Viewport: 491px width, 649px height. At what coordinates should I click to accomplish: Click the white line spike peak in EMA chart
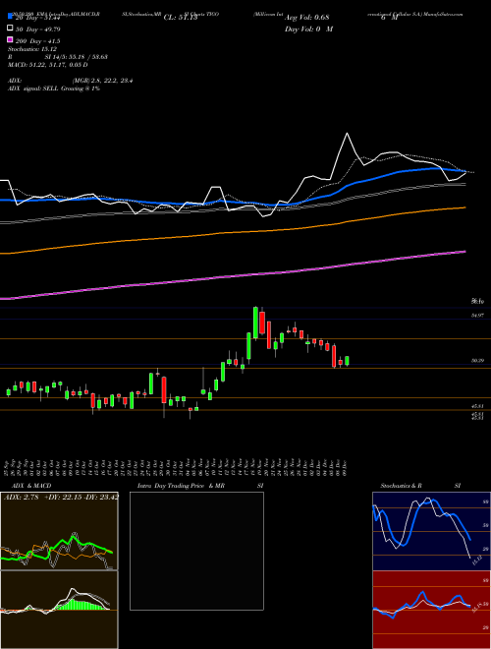[x=347, y=134]
